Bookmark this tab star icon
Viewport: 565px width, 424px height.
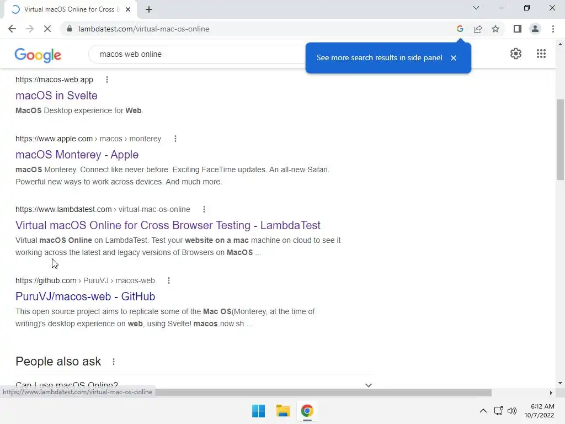[x=495, y=29]
